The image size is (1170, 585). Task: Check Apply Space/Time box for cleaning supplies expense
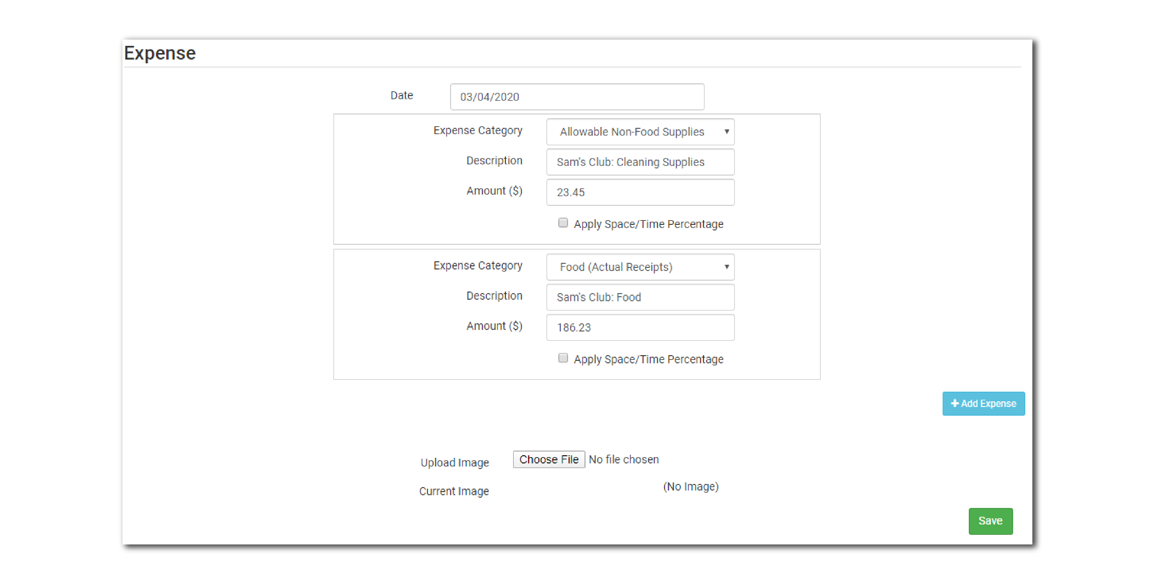point(563,223)
